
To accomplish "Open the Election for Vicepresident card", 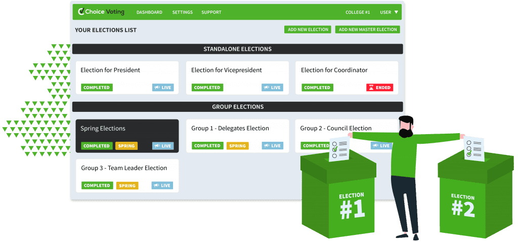I will 238,77.
